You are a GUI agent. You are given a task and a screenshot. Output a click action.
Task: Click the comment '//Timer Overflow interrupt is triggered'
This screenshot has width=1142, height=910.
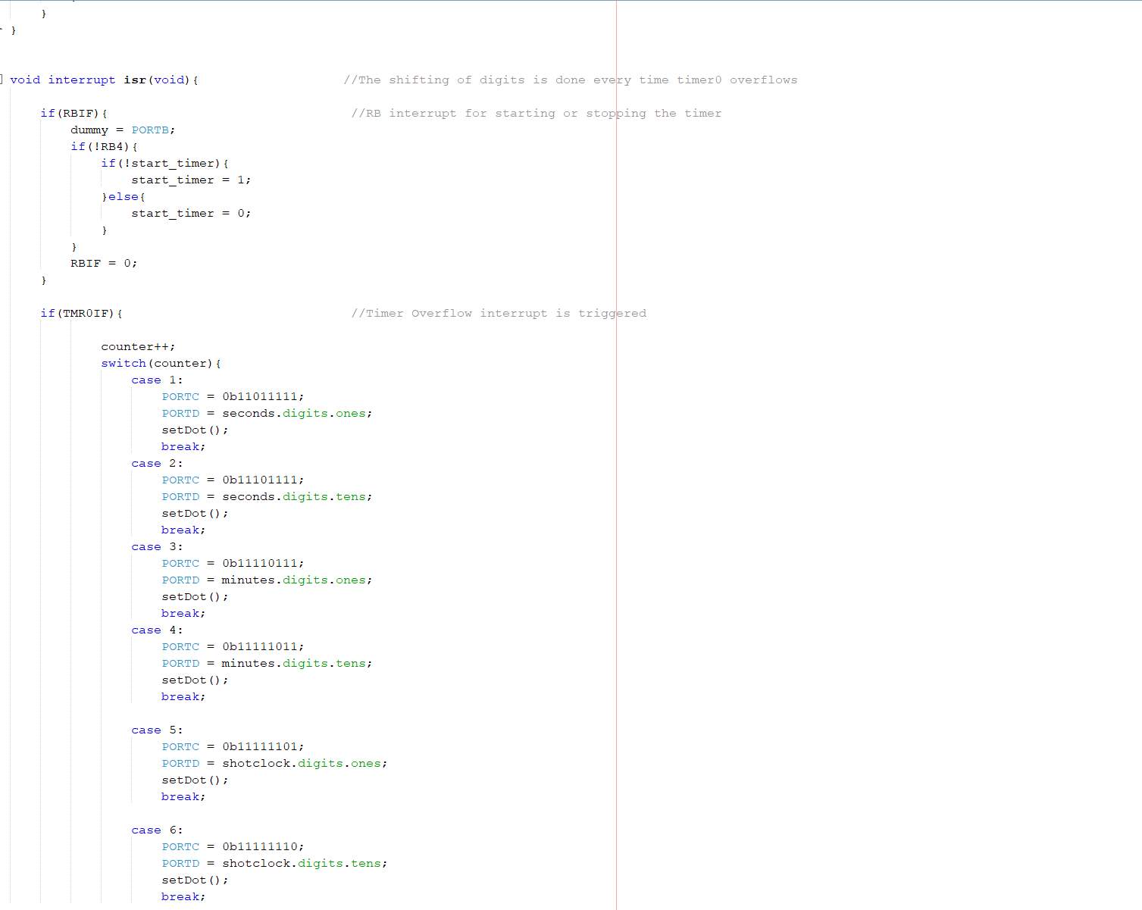click(x=499, y=313)
